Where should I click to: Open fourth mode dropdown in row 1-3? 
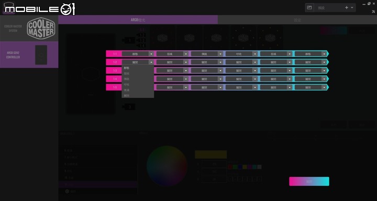coord(241,71)
